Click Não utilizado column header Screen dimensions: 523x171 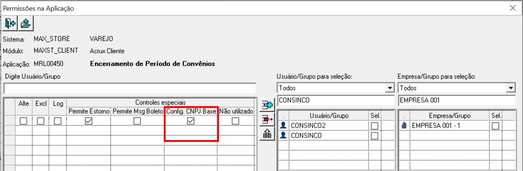click(236, 111)
